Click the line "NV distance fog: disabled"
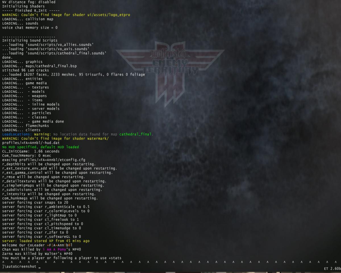This screenshot has width=341, height=273. pyautogui.click(x=29, y=2)
